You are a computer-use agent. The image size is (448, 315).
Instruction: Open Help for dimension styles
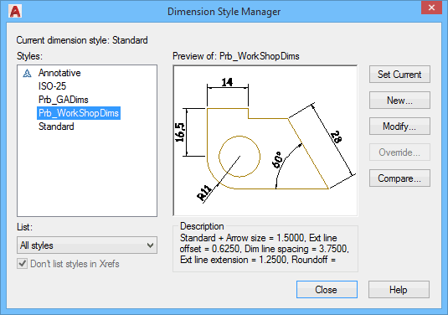pyautogui.click(x=399, y=290)
